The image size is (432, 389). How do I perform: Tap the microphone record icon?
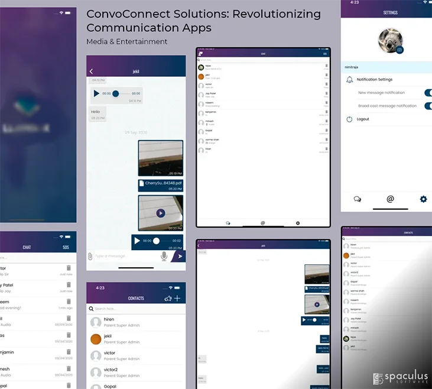coord(164,256)
